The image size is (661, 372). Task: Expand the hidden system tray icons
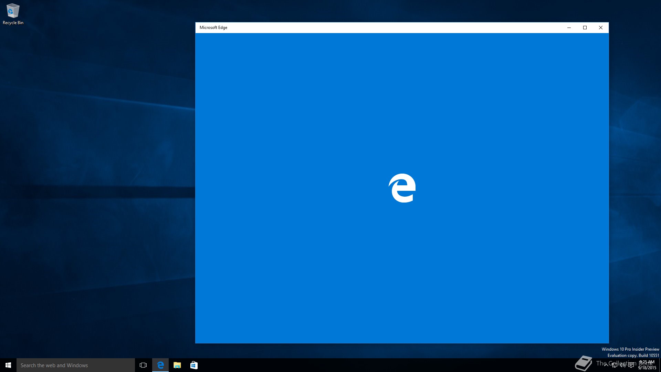point(606,365)
